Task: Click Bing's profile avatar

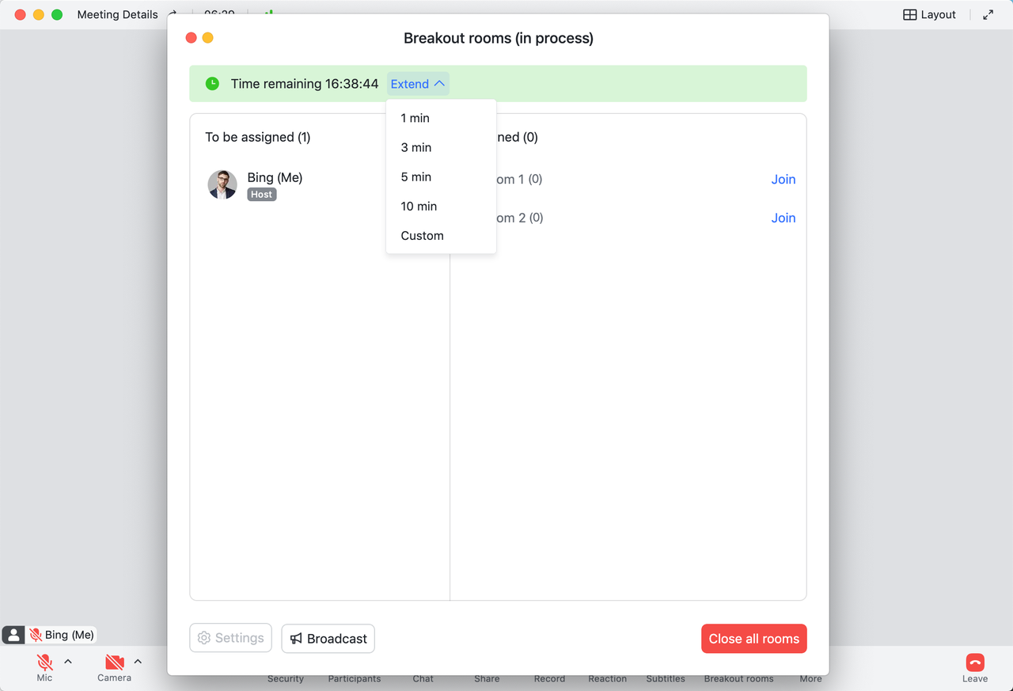Action: 222,184
